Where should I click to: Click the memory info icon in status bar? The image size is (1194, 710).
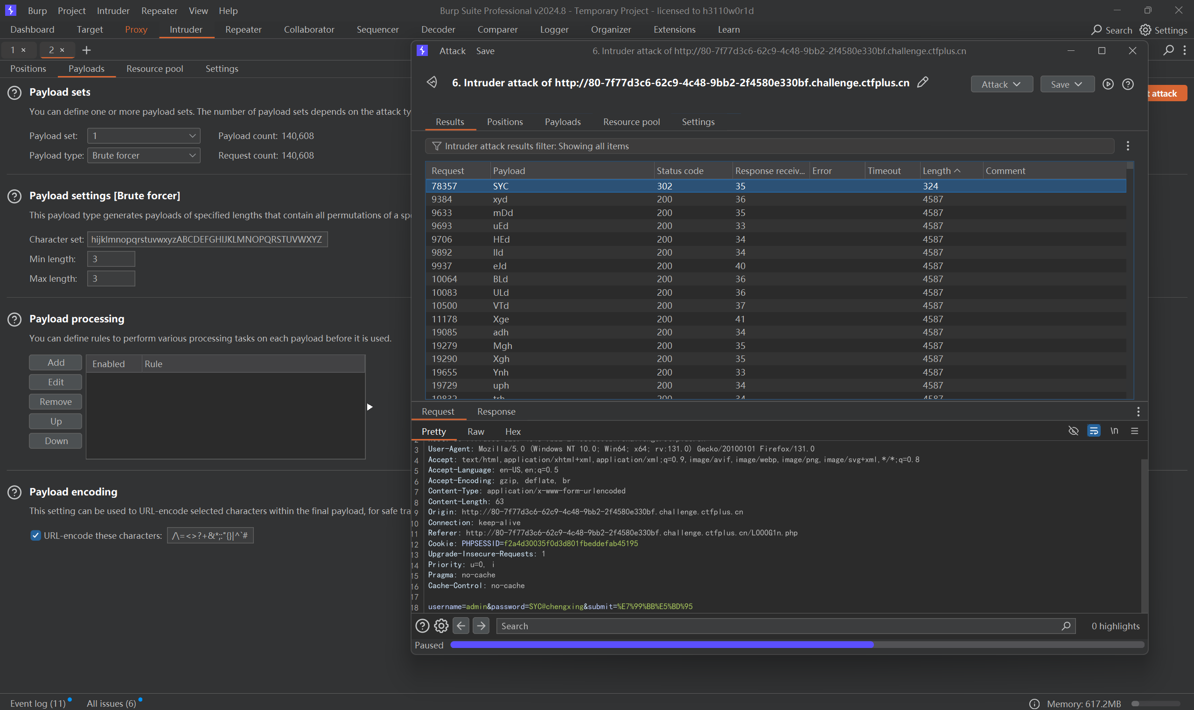click(1034, 704)
